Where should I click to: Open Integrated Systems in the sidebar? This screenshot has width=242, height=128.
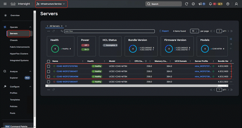tap(19, 60)
